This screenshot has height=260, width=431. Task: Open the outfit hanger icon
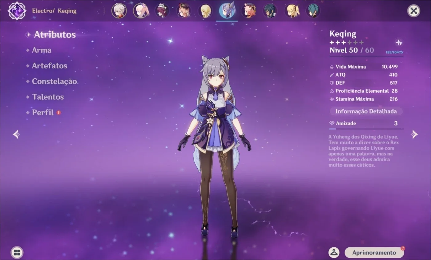[x=334, y=253]
